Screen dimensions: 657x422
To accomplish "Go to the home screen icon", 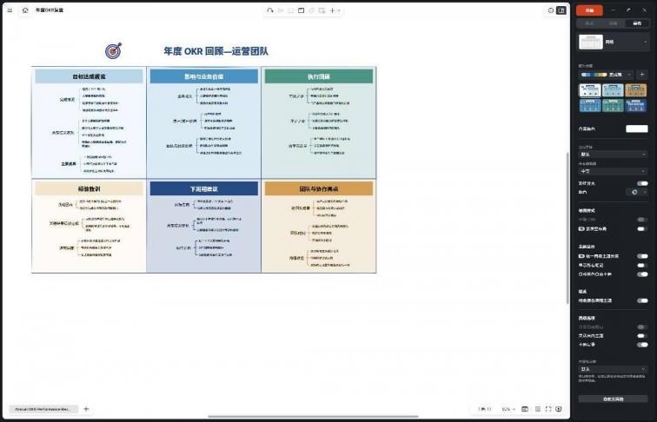I will [25, 10].
